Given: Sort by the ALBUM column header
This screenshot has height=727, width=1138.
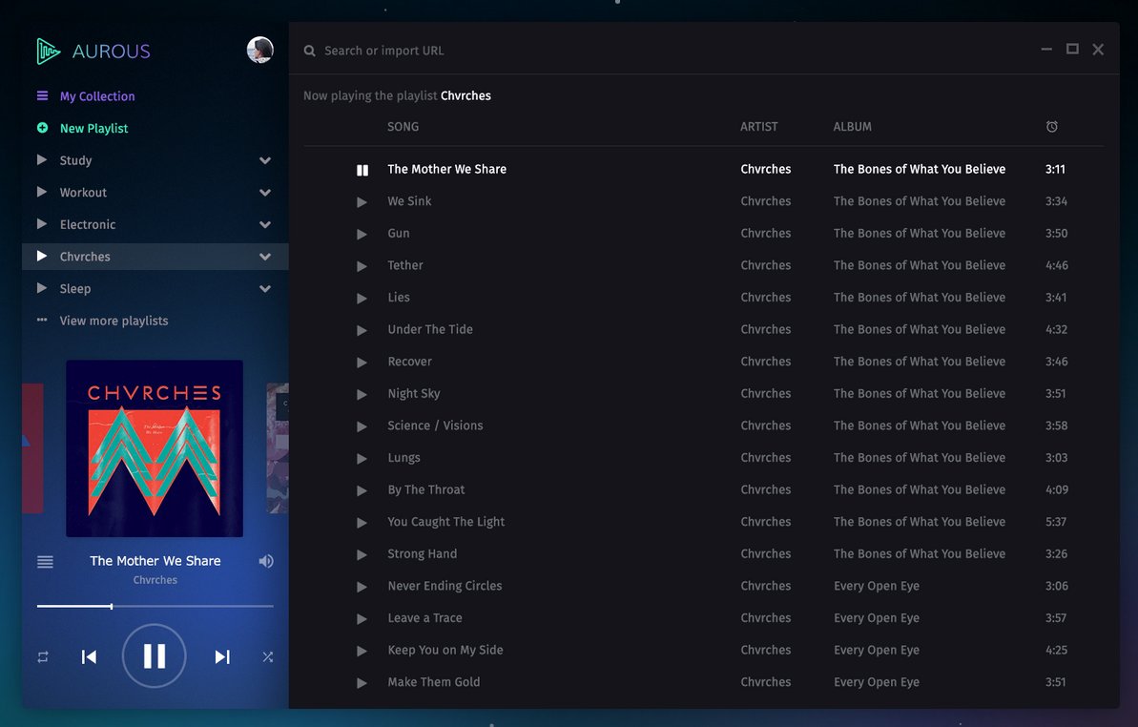Looking at the screenshot, I should click(852, 126).
